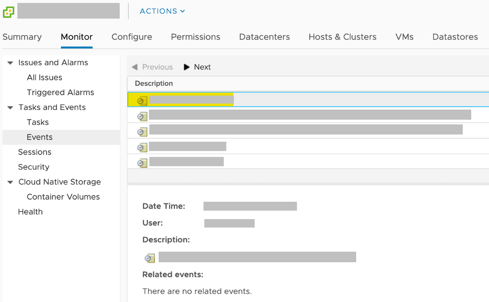Click the second event row's icon
Screen dimensions: 489x302
point(143,116)
